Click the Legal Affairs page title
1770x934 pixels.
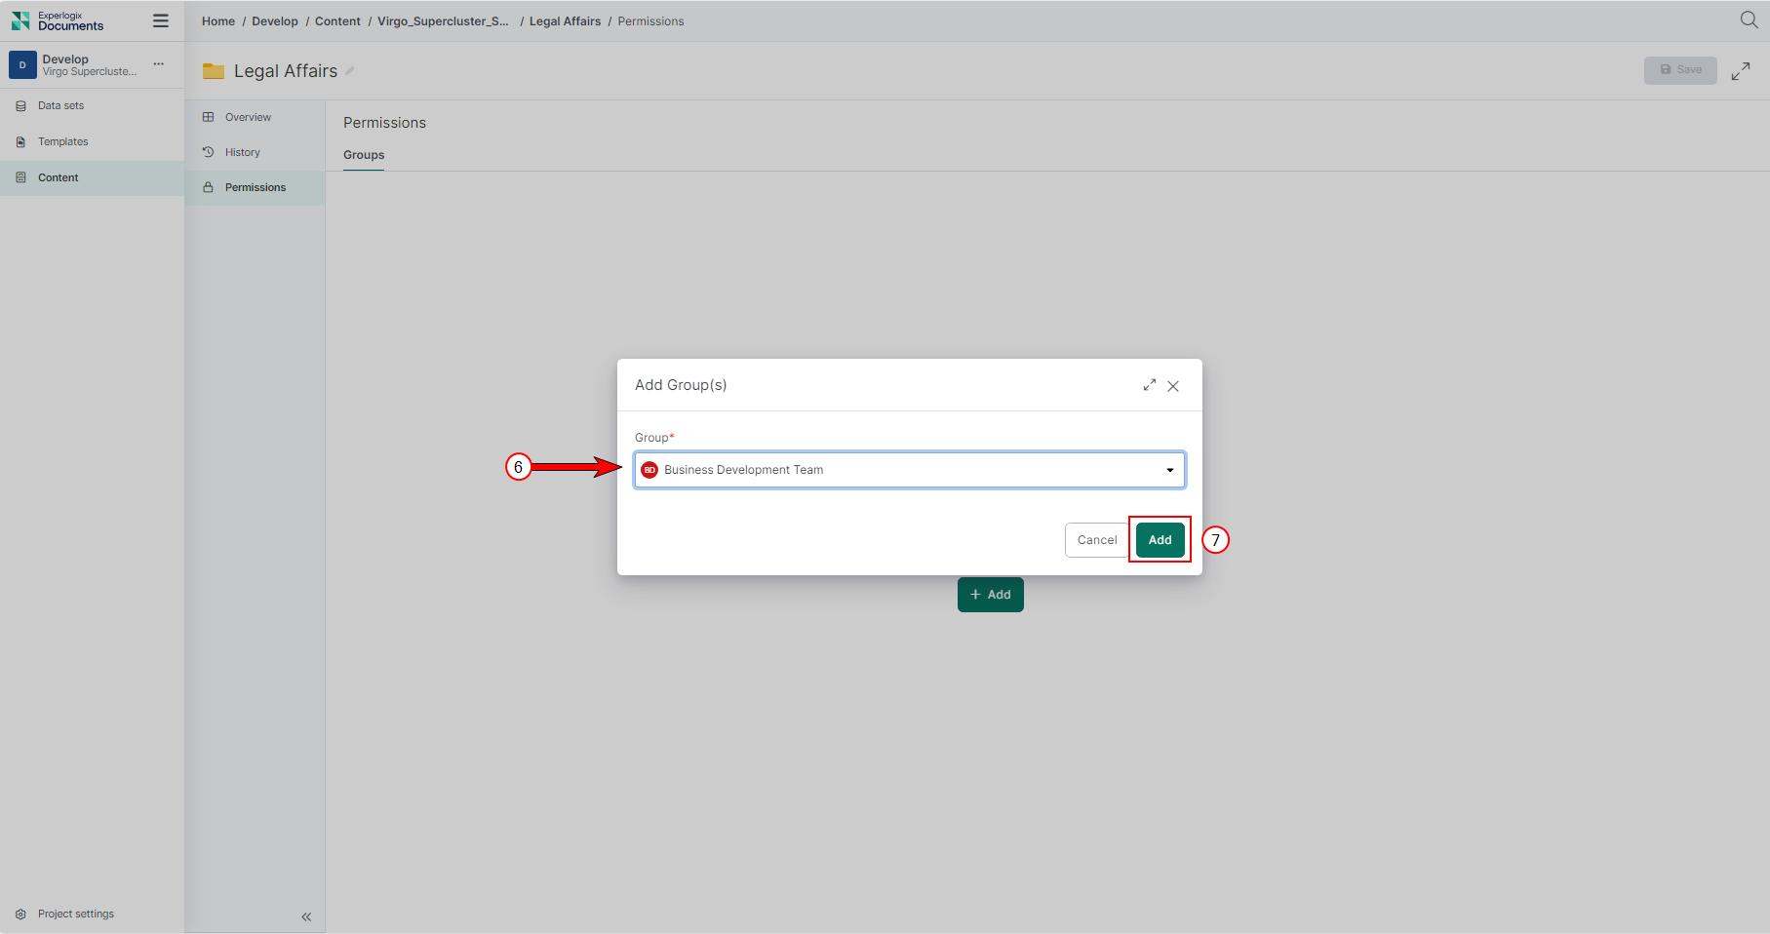click(286, 71)
